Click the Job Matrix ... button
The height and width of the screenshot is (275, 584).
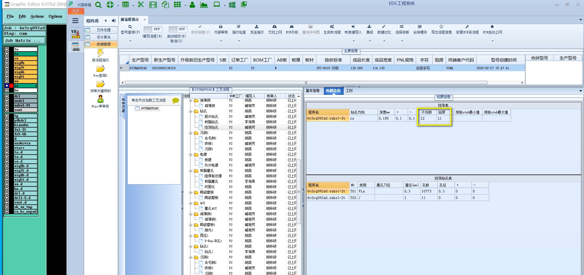tap(25, 41)
